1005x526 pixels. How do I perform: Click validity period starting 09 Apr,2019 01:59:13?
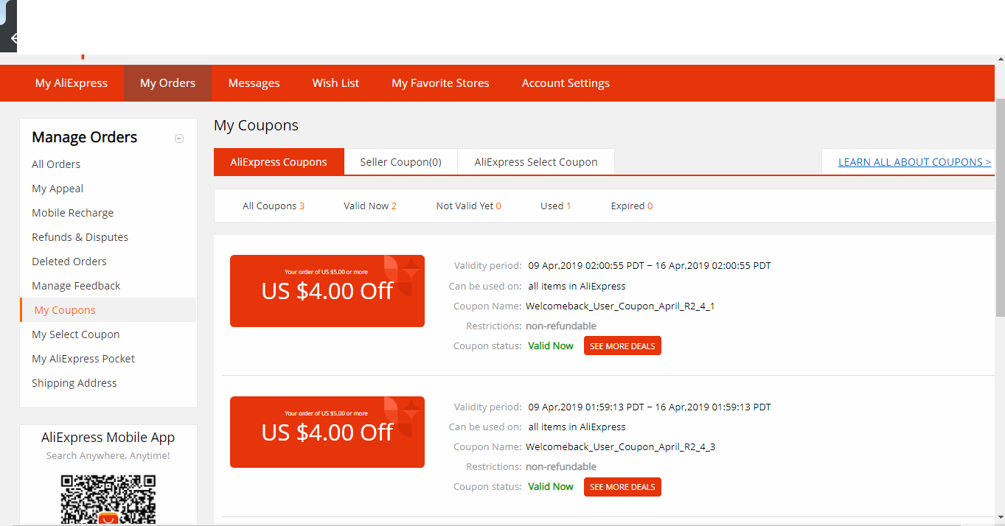pos(650,407)
